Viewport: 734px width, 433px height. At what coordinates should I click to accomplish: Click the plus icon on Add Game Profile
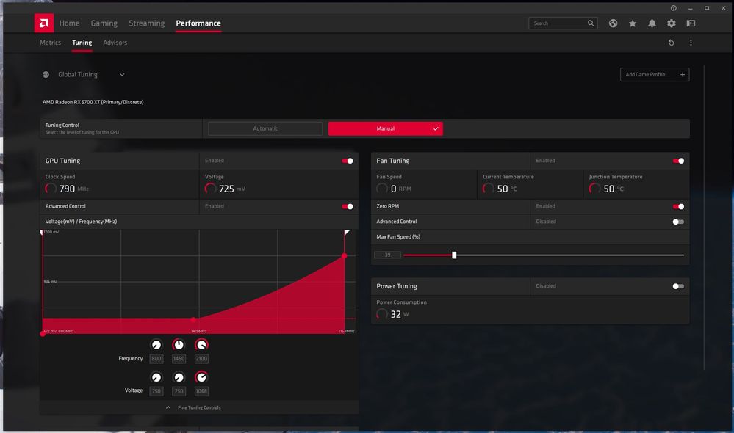[x=683, y=74]
